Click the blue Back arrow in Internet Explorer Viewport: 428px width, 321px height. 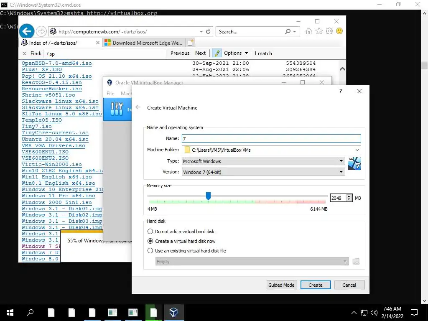(x=27, y=31)
